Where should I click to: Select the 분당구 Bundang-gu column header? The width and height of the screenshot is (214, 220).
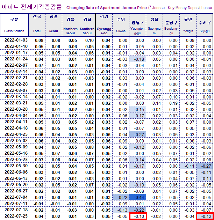(x=171, y=25)
